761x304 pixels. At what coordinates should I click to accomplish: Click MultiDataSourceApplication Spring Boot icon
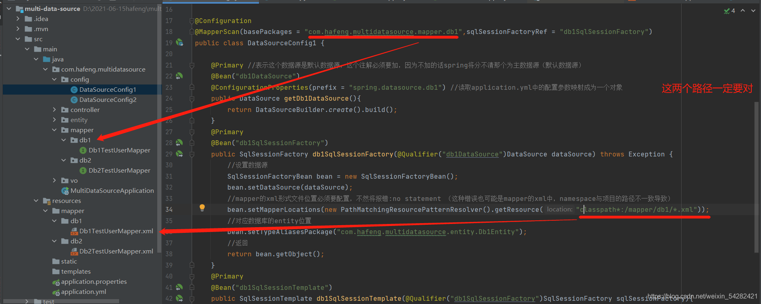click(x=65, y=190)
